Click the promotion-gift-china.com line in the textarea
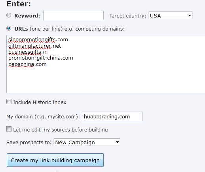 tap(41, 58)
